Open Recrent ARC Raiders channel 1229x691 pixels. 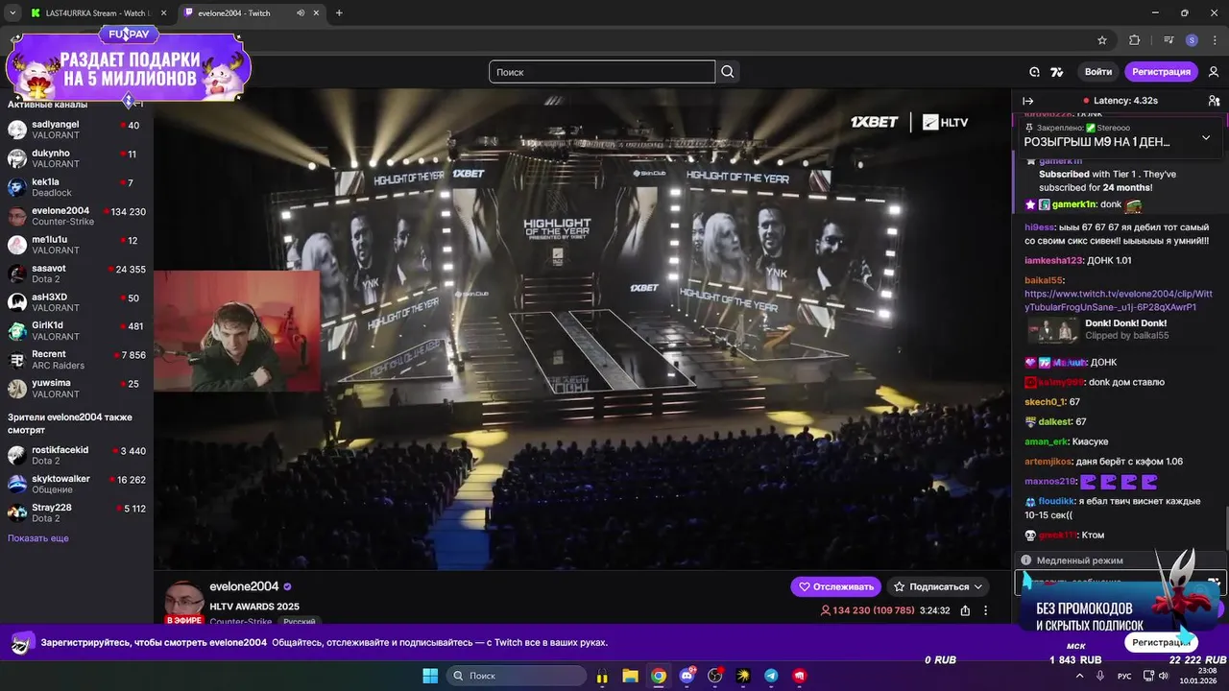click(76, 360)
